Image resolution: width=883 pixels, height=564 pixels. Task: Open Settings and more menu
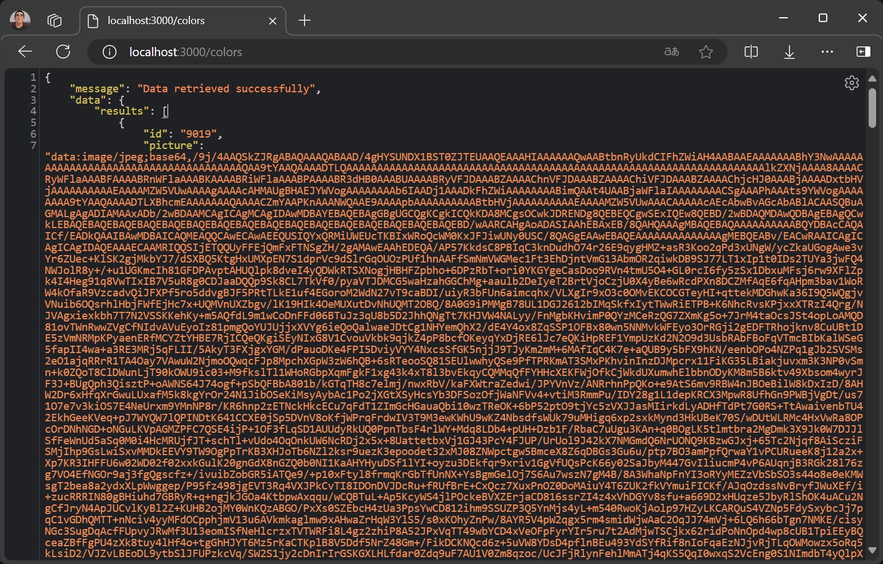[827, 52]
